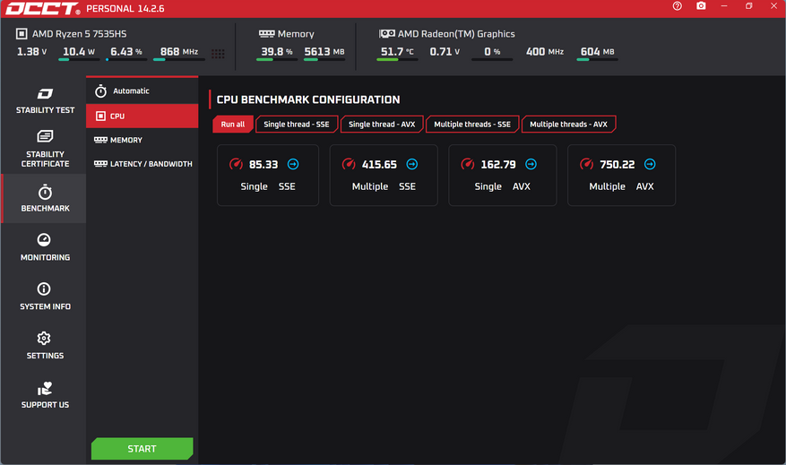Choose the Run all mode
This screenshot has width=786, height=465.
[233, 125]
